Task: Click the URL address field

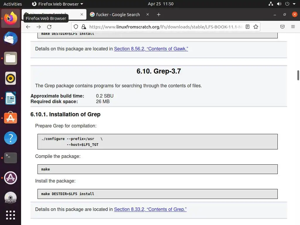Action: tap(164, 27)
